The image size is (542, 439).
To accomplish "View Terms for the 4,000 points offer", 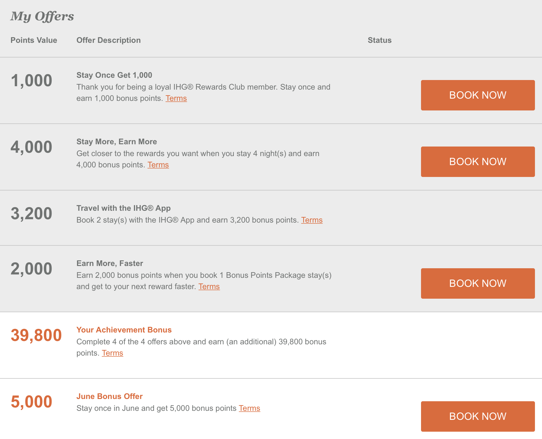I will coord(158,165).
